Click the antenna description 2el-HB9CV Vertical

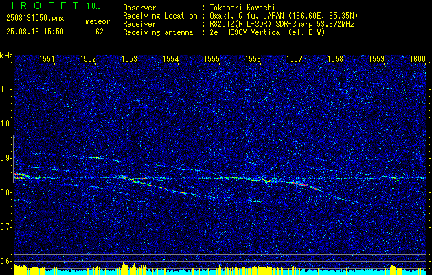point(247,32)
